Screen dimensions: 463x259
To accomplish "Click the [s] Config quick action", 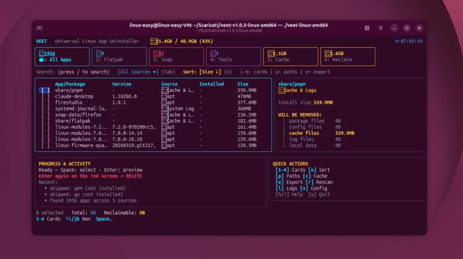I will pyautogui.click(x=314, y=188).
